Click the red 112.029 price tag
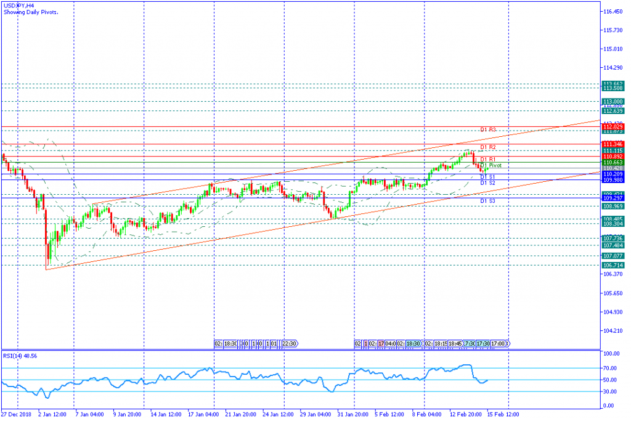This screenshot has height=421, width=631. click(613, 126)
